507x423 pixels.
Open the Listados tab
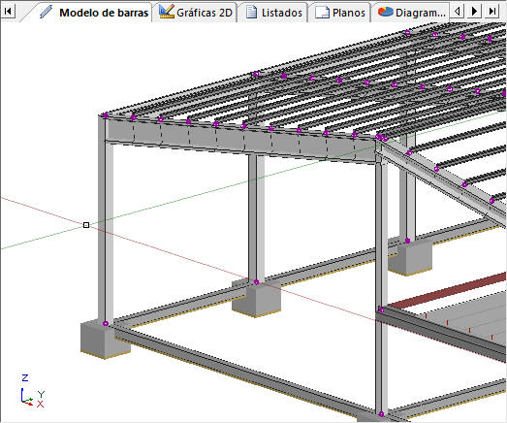274,13
